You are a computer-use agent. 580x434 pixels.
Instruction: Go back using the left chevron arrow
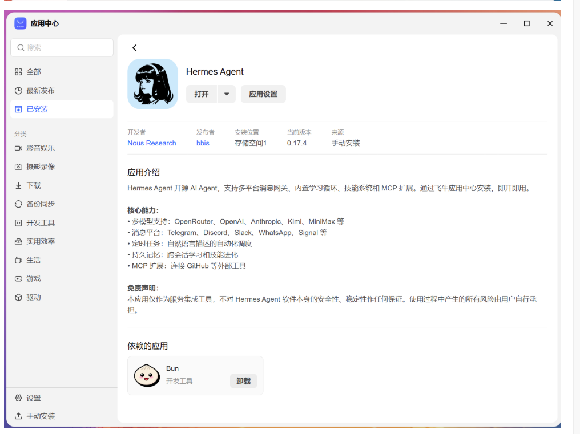click(x=135, y=48)
